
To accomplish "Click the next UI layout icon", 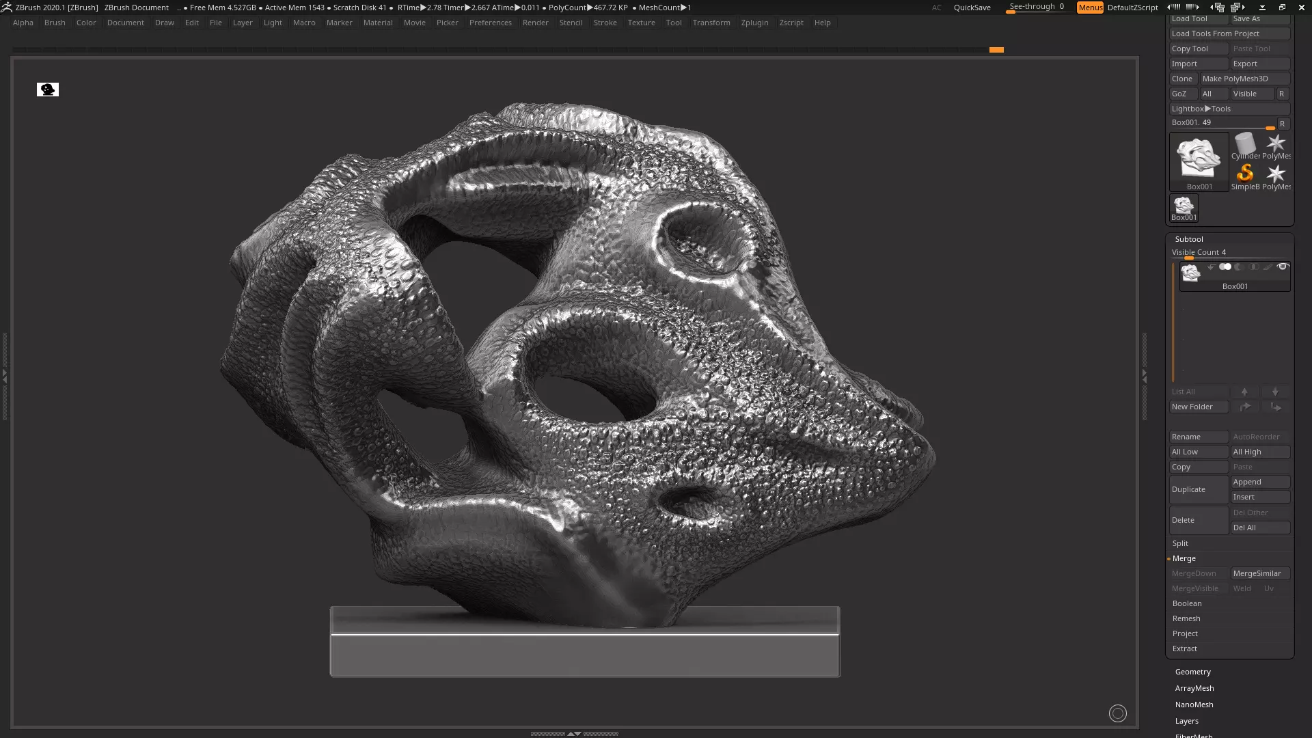I will (1238, 7).
